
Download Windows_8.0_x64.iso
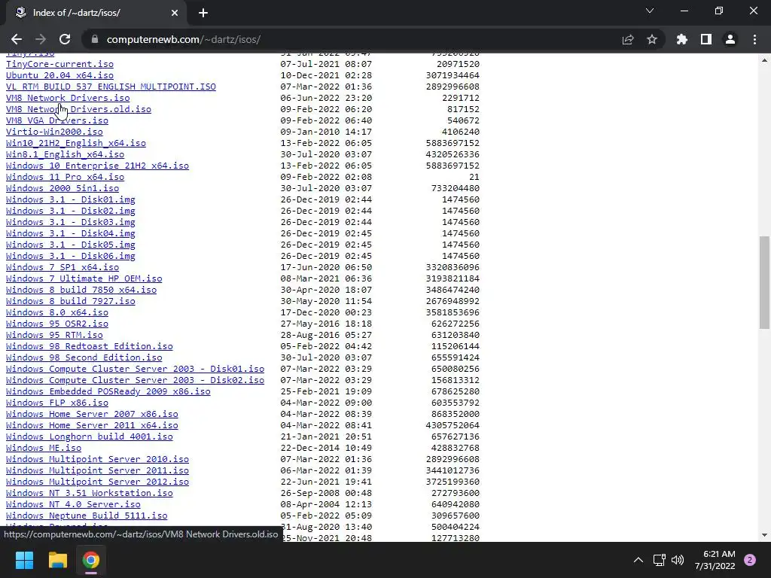tap(57, 312)
